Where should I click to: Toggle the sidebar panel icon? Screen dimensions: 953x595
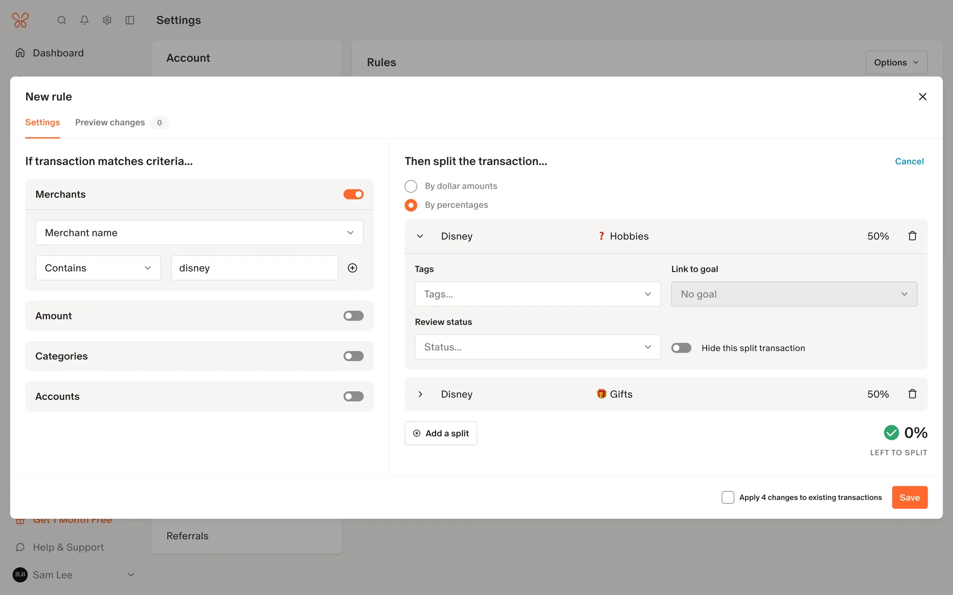click(x=130, y=20)
